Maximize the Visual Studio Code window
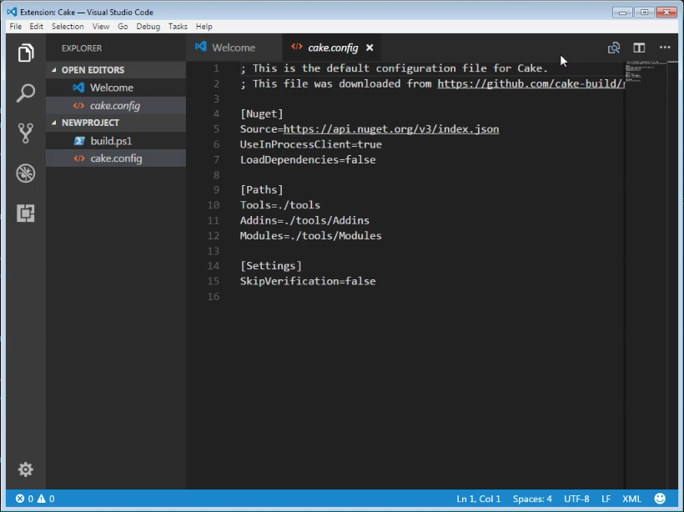Viewport: 684px width, 512px height. (644, 13)
